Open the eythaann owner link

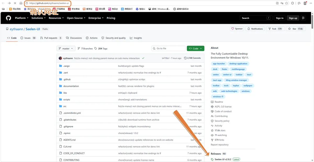(17, 29)
